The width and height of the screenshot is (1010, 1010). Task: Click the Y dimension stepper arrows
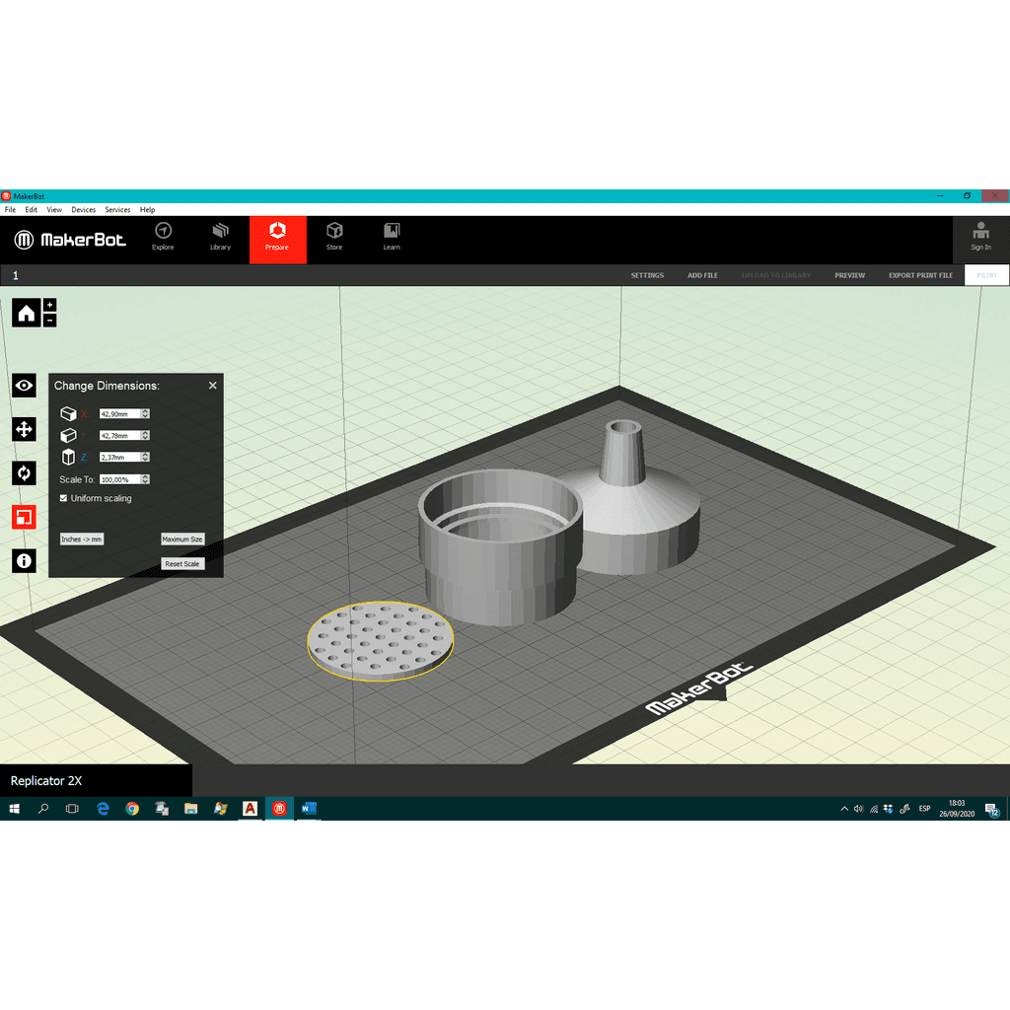pyautogui.click(x=146, y=435)
